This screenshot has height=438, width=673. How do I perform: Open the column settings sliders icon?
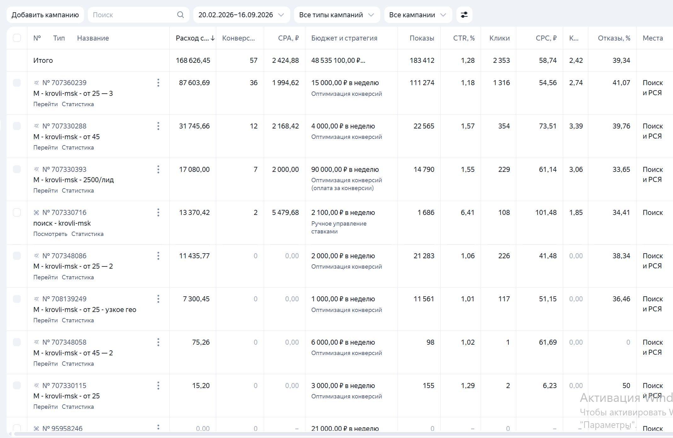tap(464, 15)
